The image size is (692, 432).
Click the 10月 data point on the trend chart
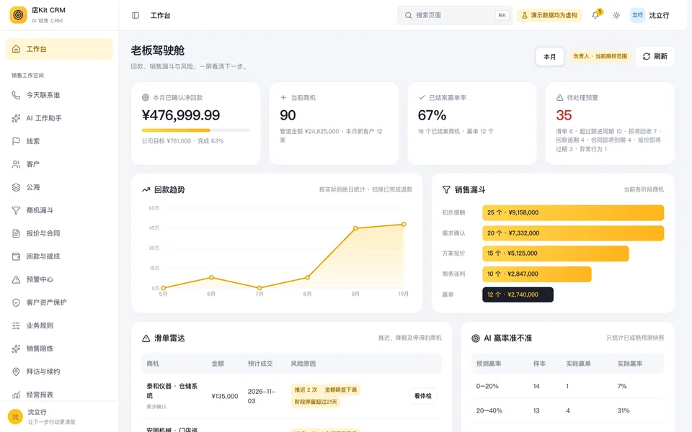pos(404,225)
